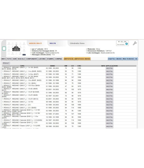Select the ESATTA search tab
This screenshot has width=144, height=168.
(x=111, y=59)
